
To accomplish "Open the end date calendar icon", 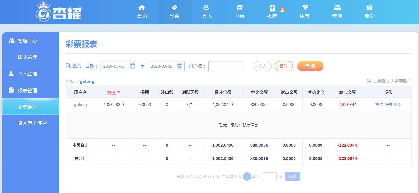I will [x=179, y=66].
